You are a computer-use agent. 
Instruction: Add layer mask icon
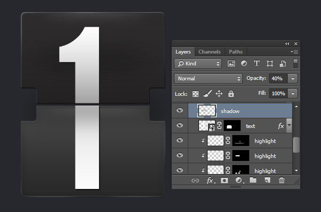click(224, 180)
